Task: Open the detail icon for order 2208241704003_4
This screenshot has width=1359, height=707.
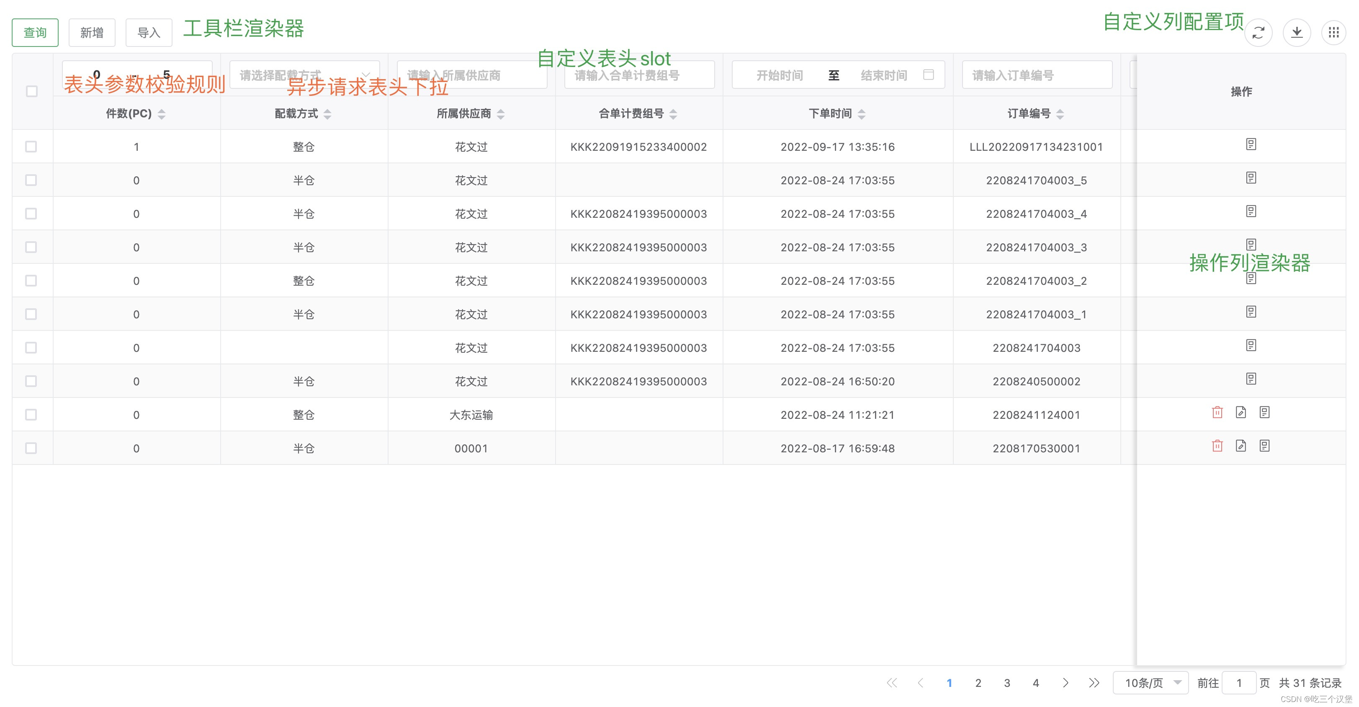Action: (1251, 211)
